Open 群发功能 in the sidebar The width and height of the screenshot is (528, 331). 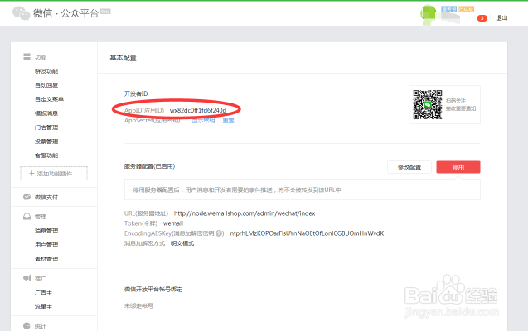click(46, 71)
